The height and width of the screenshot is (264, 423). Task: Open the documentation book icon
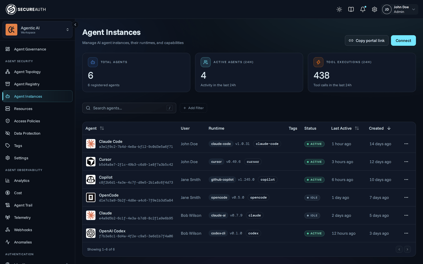coord(351,9)
